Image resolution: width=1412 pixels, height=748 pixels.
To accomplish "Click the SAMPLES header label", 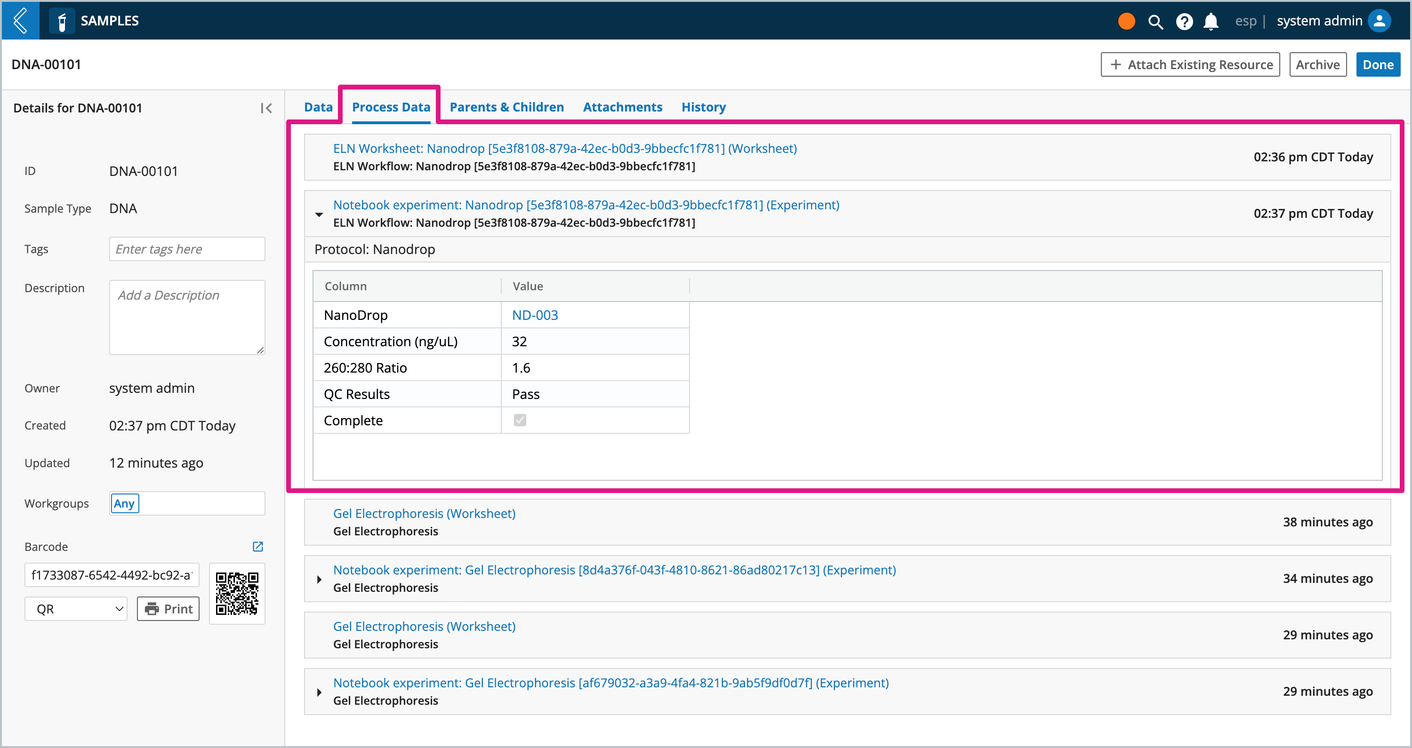I will [x=110, y=21].
